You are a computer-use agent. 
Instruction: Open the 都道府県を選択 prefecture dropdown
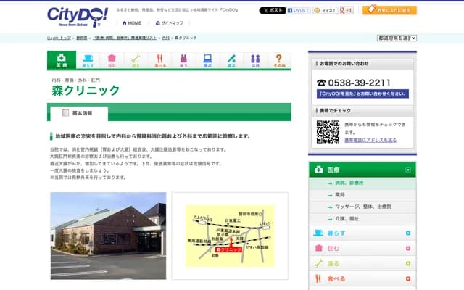tap(397, 38)
